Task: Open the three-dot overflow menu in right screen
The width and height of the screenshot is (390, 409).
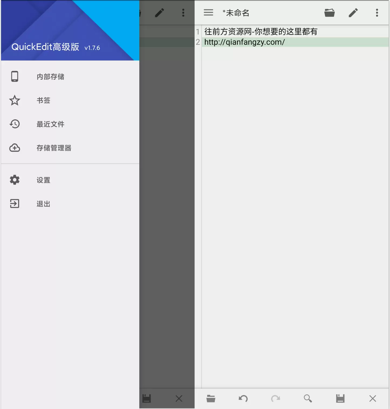Action: (377, 13)
